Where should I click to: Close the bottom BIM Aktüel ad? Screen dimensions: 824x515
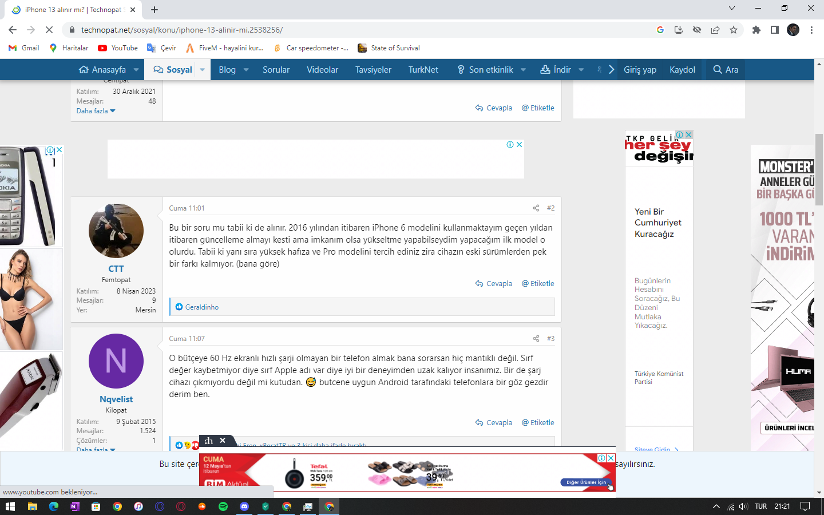611,458
